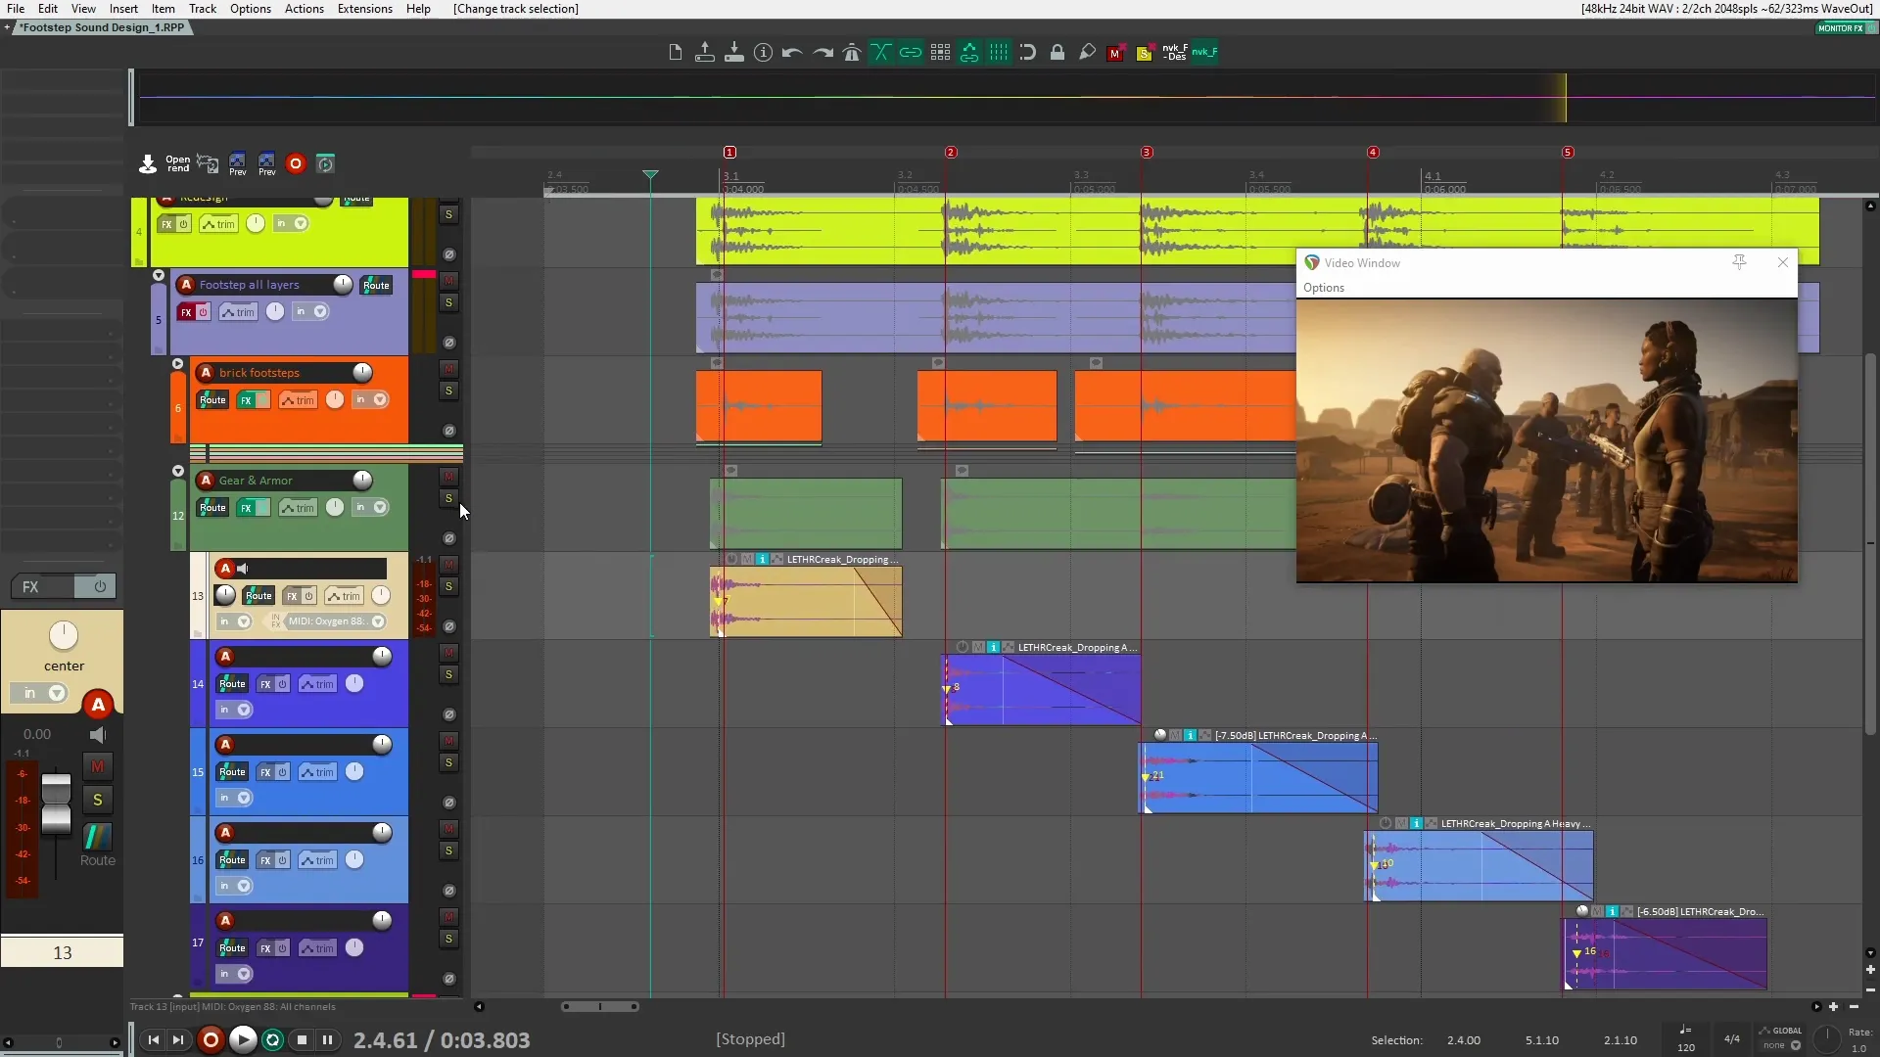The width and height of the screenshot is (1880, 1057).
Task: Open project settings info icon
Action: [763, 53]
